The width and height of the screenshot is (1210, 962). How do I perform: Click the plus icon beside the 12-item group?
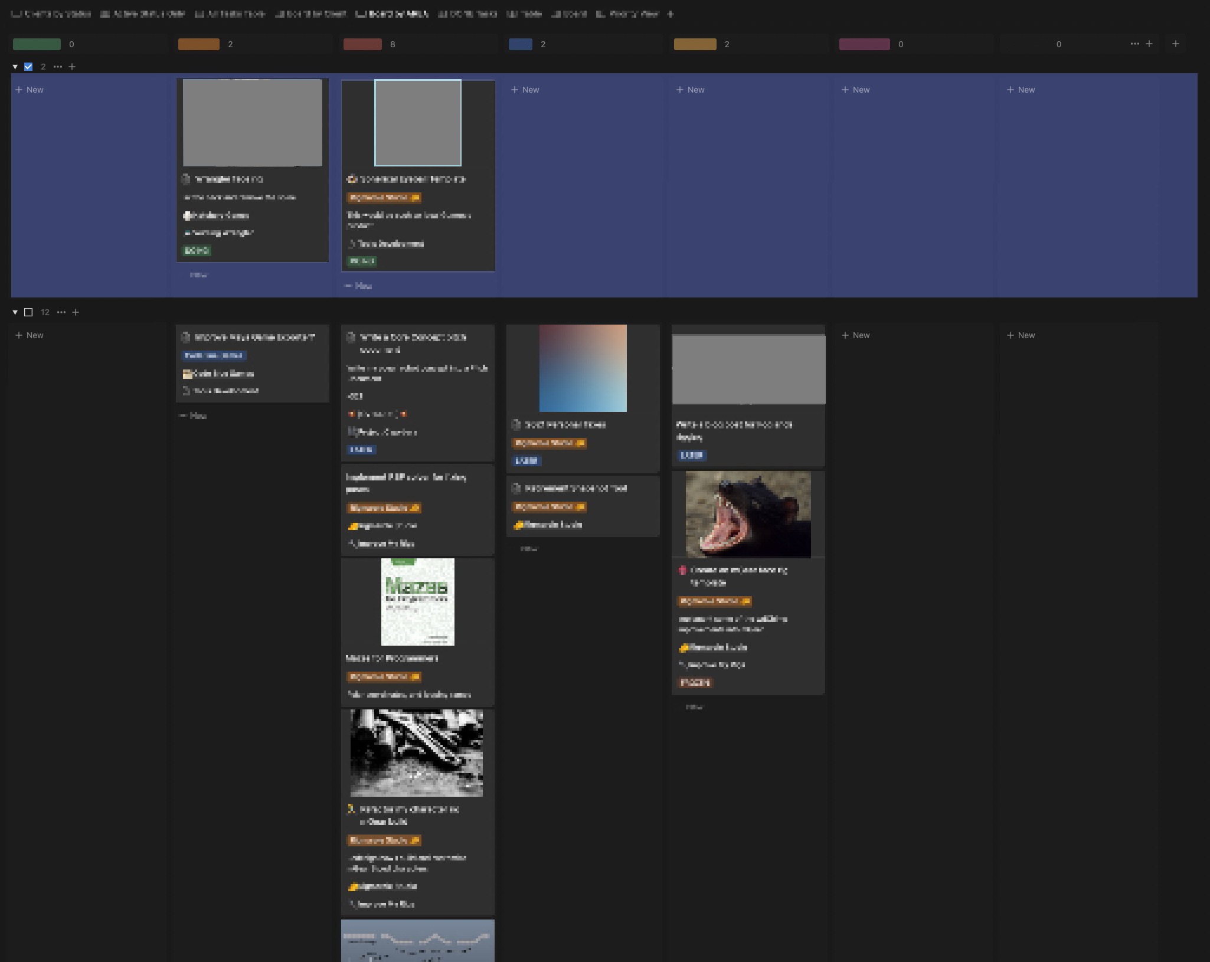coord(75,312)
